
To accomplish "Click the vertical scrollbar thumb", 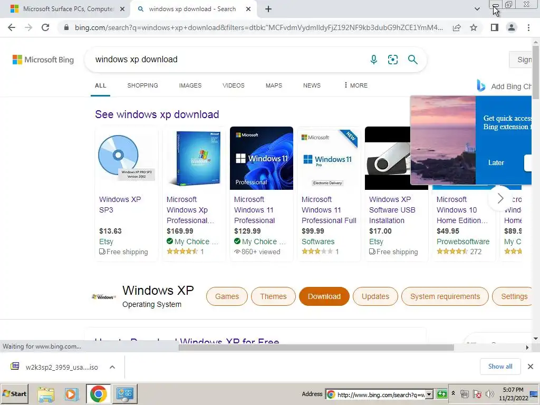I will pyautogui.click(x=536, y=72).
